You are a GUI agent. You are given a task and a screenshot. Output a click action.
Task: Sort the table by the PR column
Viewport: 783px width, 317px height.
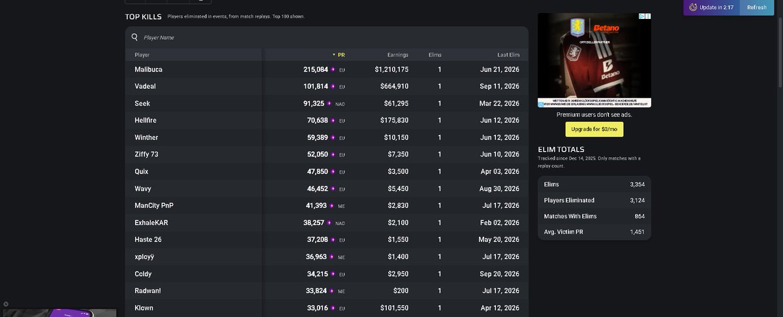[x=341, y=55]
